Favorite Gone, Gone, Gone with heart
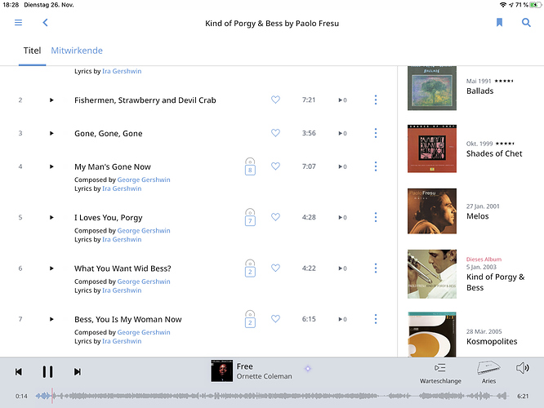 point(275,133)
